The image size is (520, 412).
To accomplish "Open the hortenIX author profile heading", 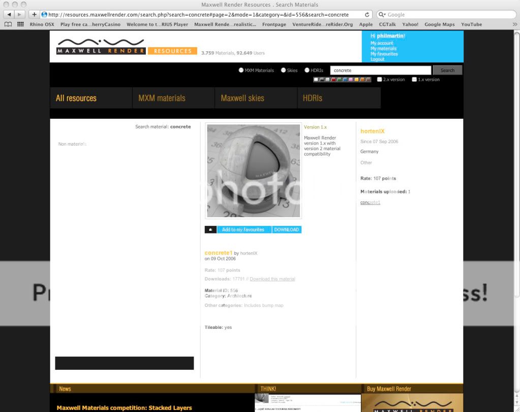I will (373, 131).
